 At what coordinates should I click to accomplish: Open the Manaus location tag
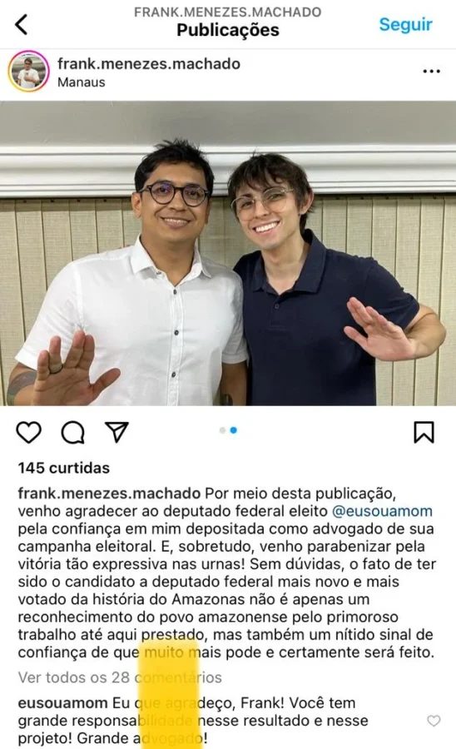(x=82, y=82)
